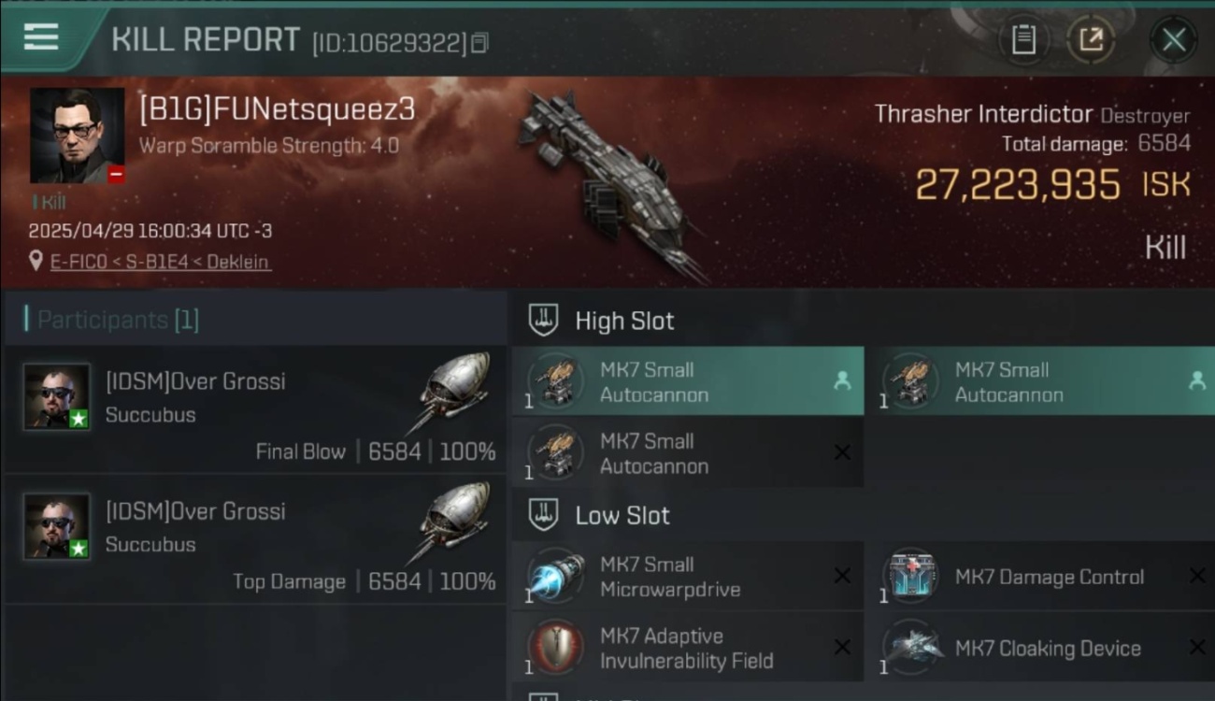Screen dimensions: 1215x701
Task: Click the MK7 Small Microwarpdrive icon
Action: click(555, 577)
